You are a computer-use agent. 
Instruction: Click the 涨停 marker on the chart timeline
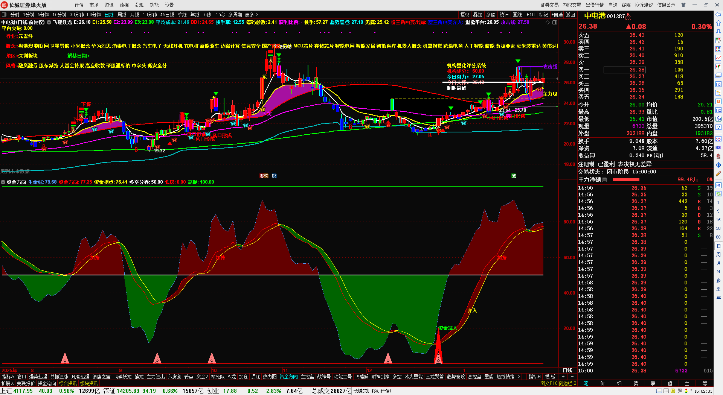point(264,176)
